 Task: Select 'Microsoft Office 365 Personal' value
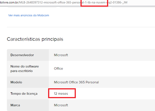coord(76,82)
